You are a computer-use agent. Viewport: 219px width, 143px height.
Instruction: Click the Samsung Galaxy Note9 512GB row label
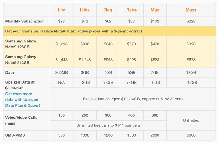pyautogui.click(x=21, y=60)
